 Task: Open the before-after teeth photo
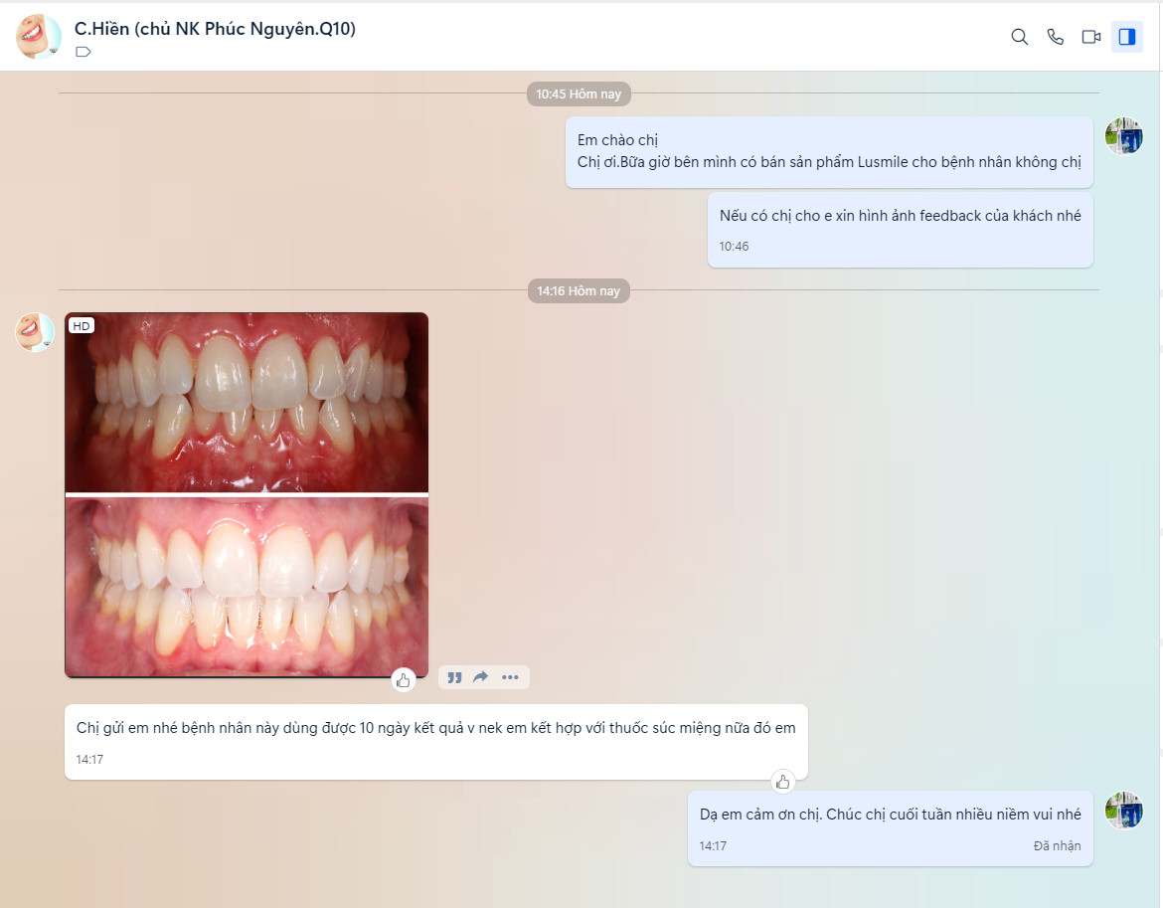pos(247,494)
